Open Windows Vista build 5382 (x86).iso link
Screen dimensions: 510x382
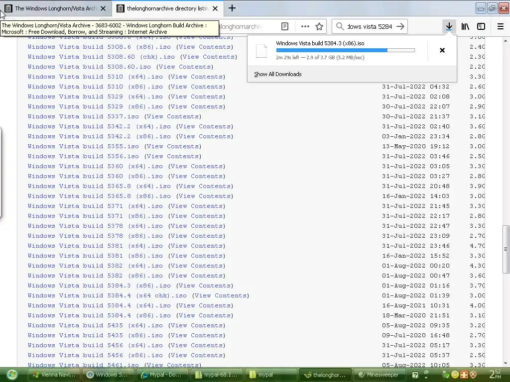tap(95, 276)
